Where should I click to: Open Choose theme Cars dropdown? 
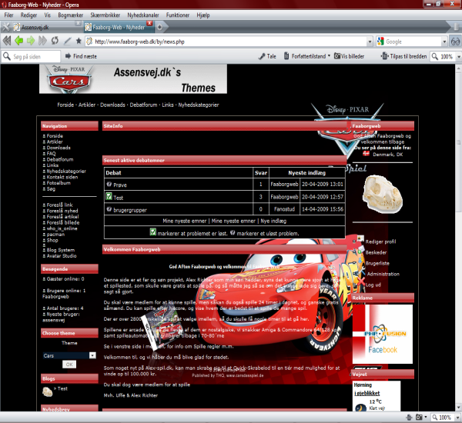(x=92, y=355)
